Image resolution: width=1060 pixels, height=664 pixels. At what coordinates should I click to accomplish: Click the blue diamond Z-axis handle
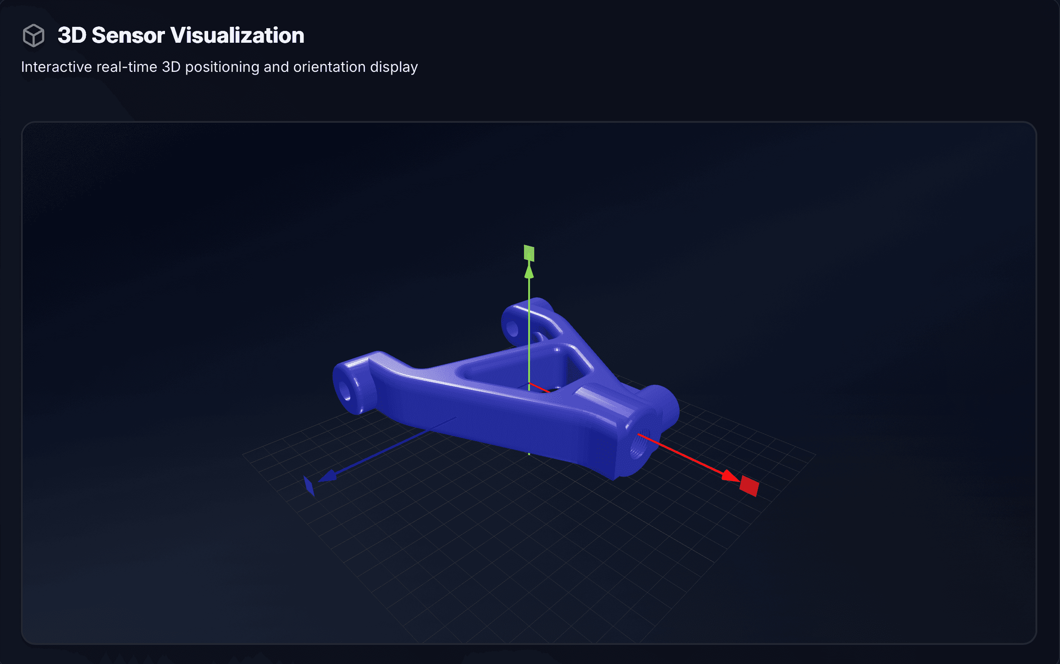[x=309, y=486]
